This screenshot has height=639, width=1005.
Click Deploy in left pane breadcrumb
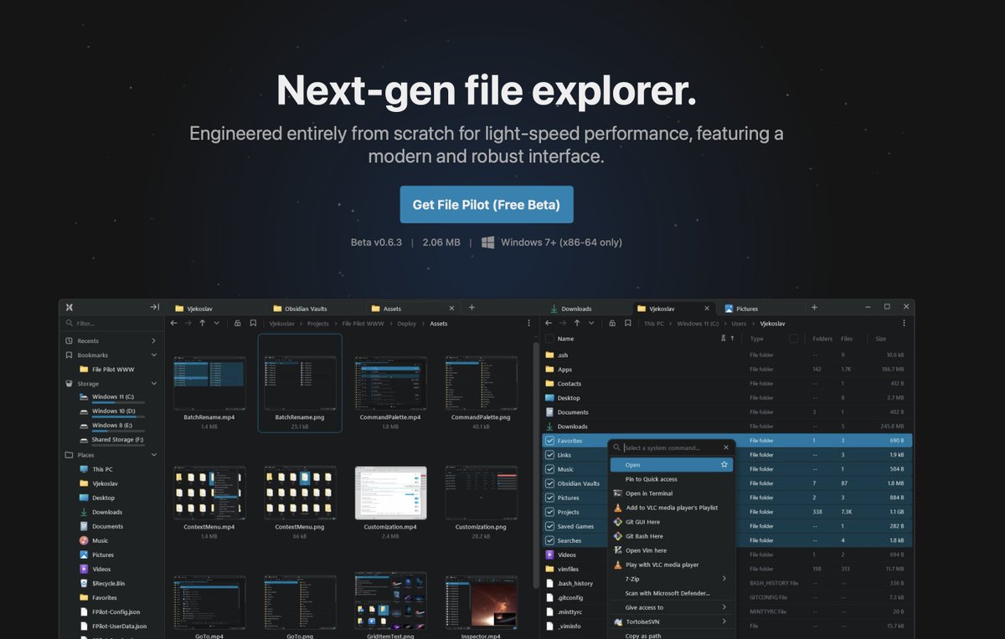[407, 323]
